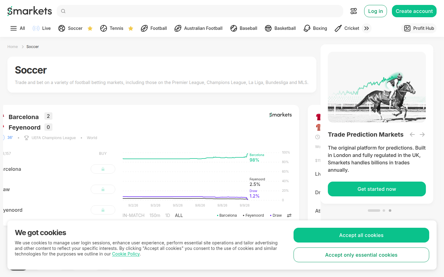This screenshot has height=277, width=444.
Task: Click the Soccer breadcrumb text
Action: tap(33, 47)
